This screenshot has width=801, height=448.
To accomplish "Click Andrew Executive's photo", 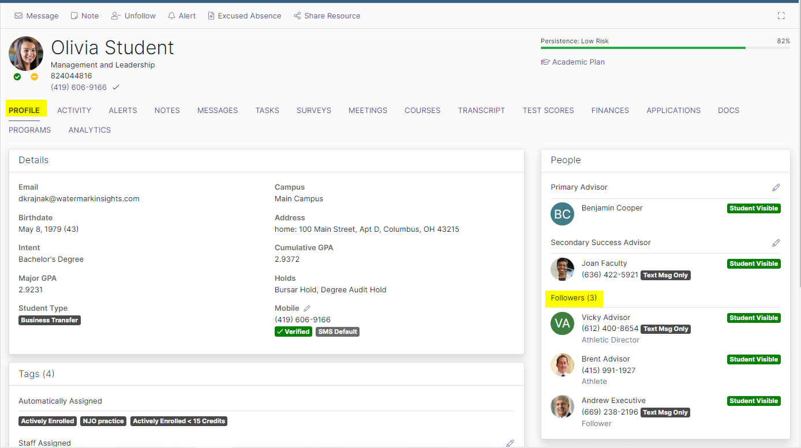I will 562,406.
